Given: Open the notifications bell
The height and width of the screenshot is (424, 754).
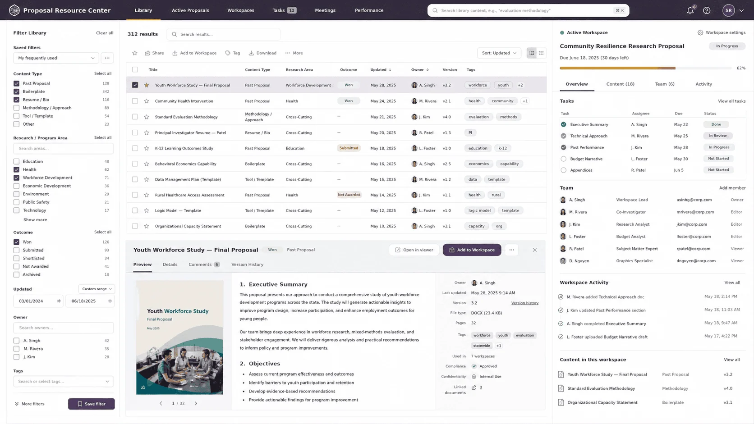Looking at the screenshot, I should point(690,10).
